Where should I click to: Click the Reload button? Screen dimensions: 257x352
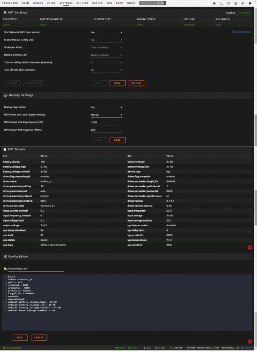136,83
